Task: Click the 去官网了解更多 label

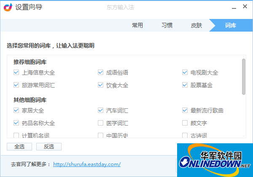Action: 30,164
